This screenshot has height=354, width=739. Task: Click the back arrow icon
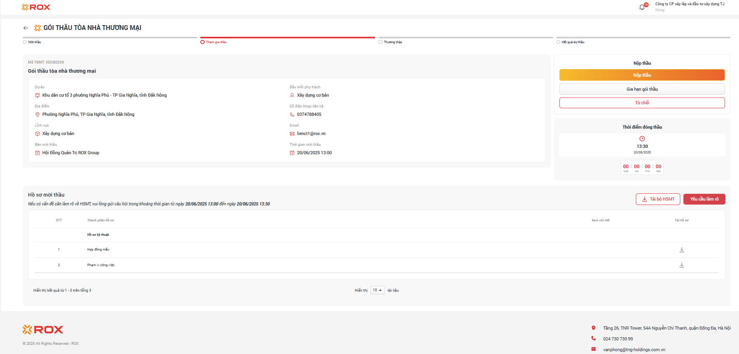click(26, 28)
